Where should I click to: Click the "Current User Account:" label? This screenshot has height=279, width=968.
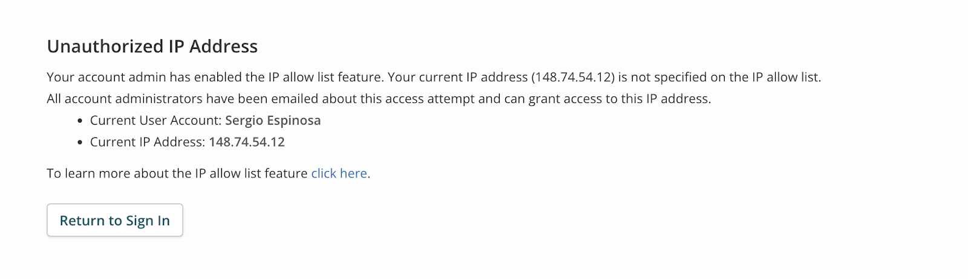155,120
